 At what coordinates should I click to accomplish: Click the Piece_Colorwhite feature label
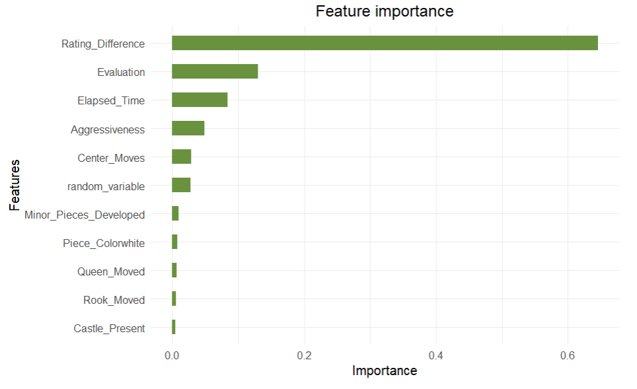click(104, 243)
